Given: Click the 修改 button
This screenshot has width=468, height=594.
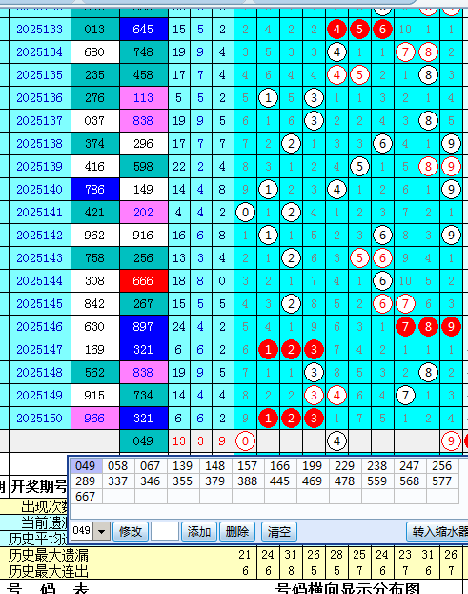Looking at the screenshot, I should tap(131, 531).
